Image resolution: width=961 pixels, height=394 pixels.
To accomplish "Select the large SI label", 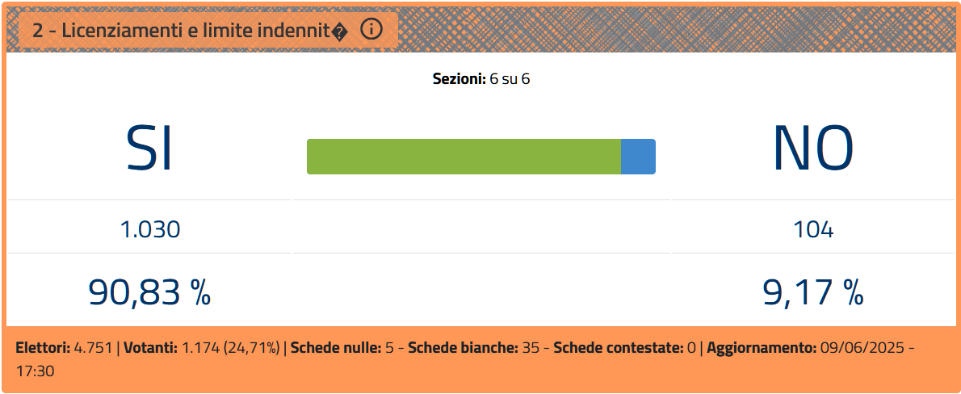I will 149,149.
